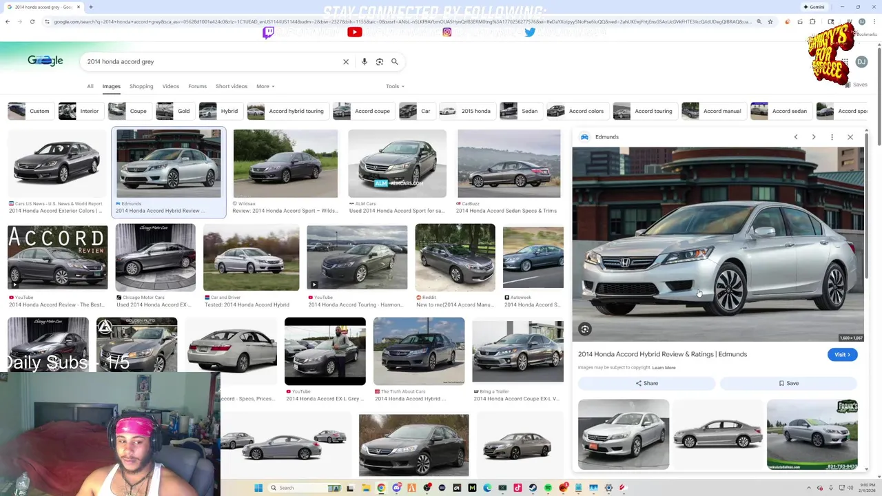The image size is (882, 496).
Task: Filter by Accord colors chip
Action: (577, 111)
